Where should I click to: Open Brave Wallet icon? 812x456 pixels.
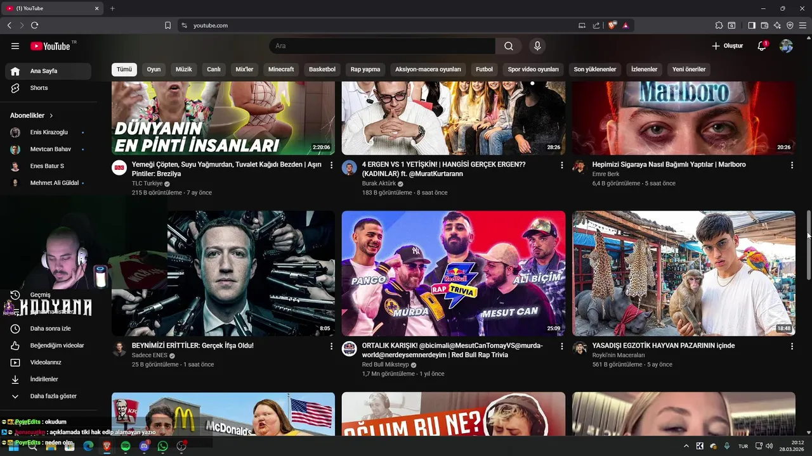pyautogui.click(x=764, y=25)
